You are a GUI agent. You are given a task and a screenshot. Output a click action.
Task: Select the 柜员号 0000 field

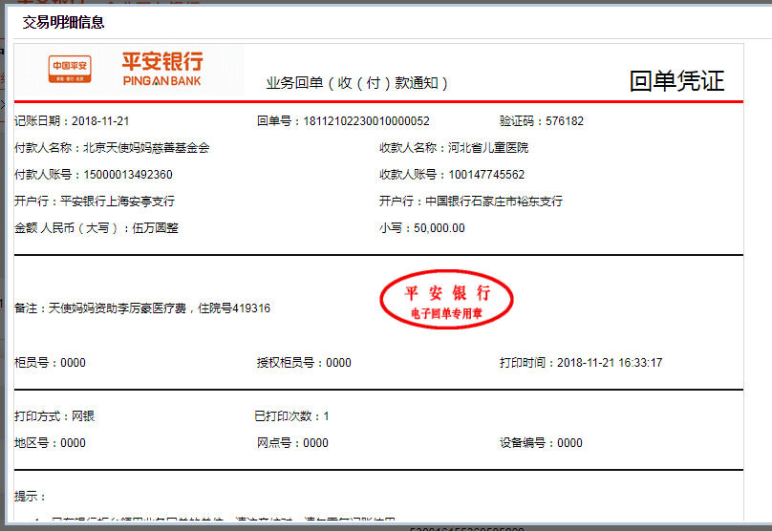pos(51,363)
